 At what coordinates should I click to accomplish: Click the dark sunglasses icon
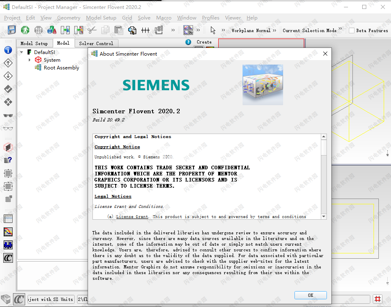[8, 115]
